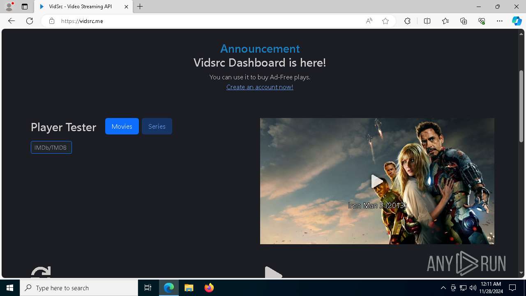
Task: Open the Collections panel
Action: click(x=464, y=21)
